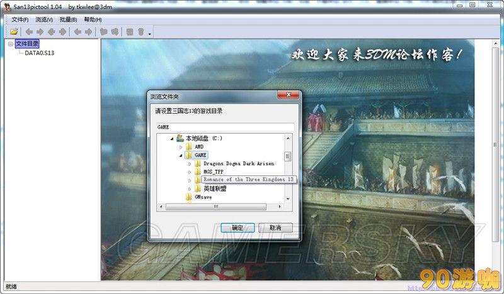Click the GAME folder name input field
Viewport: 504px width, 294px height.
click(225, 127)
